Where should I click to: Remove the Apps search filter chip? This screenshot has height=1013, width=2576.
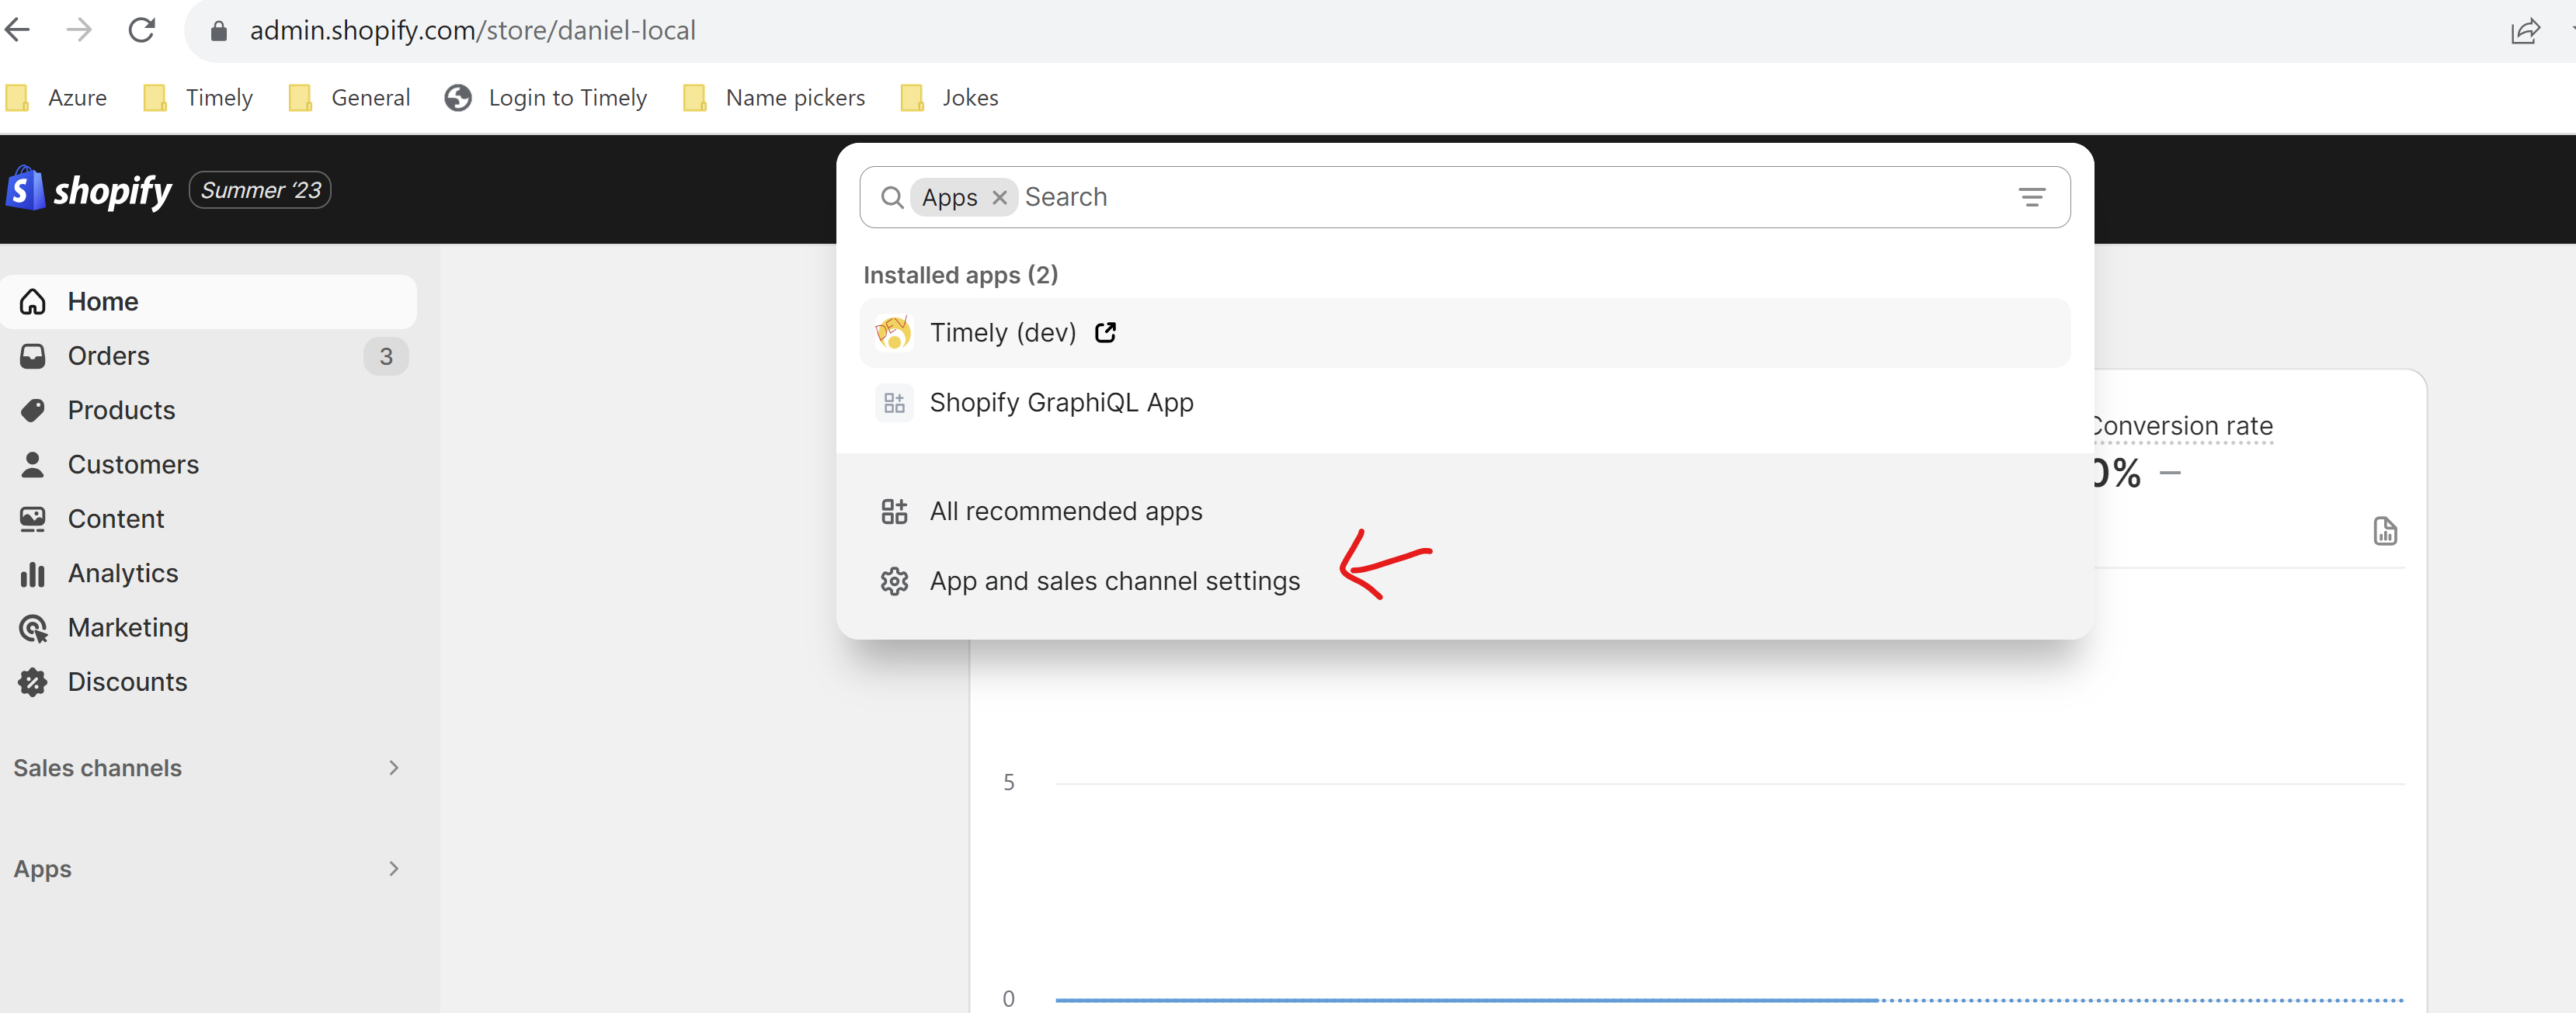(999, 198)
